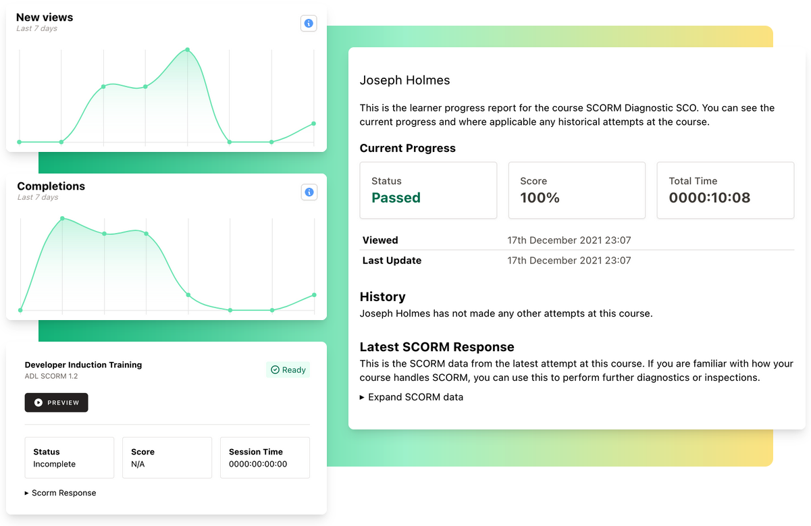
Task: Click the Passed status card
Action: pos(428,190)
